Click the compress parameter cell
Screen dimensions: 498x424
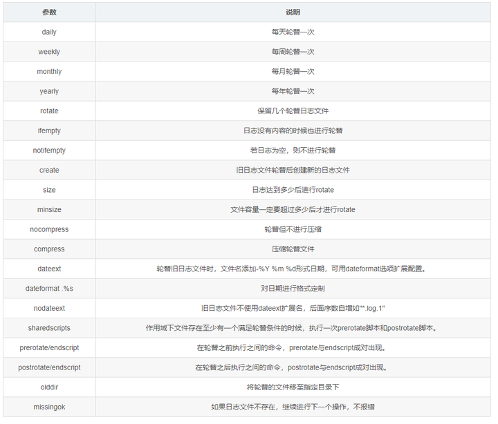[49, 249]
